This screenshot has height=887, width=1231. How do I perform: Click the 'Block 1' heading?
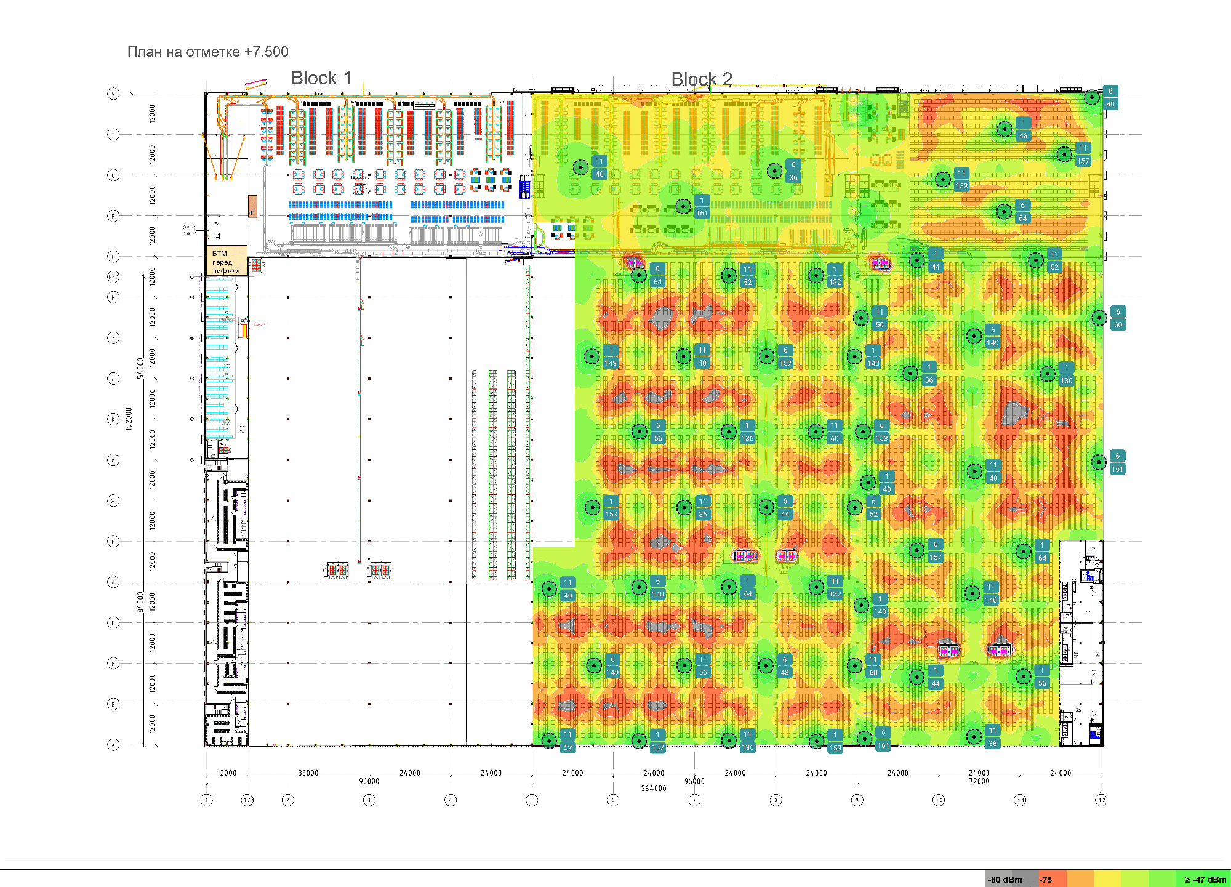(x=321, y=78)
